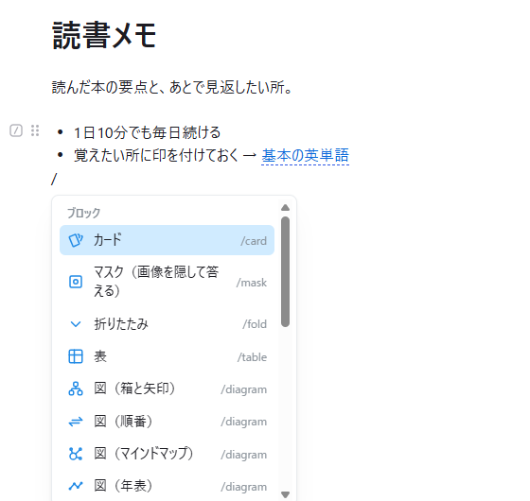Click the text 覚えたい所に印を付けておく
Viewport: 530px width, 501px height.
pyautogui.click(x=156, y=156)
